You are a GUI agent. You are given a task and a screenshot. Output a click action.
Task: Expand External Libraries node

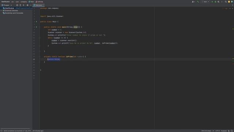[x=1, y=11]
